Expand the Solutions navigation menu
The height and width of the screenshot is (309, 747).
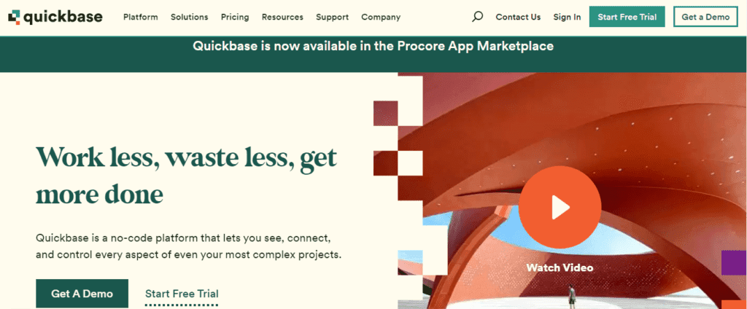click(x=189, y=17)
